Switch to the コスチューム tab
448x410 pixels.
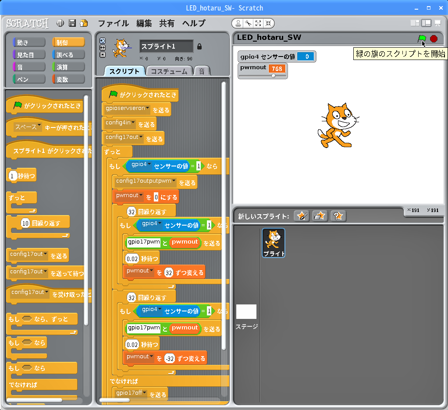point(169,71)
